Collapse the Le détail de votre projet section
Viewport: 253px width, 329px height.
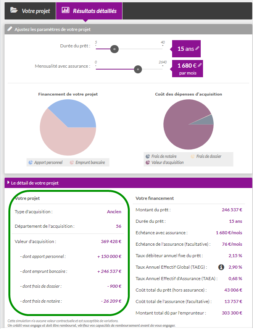(35, 183)
